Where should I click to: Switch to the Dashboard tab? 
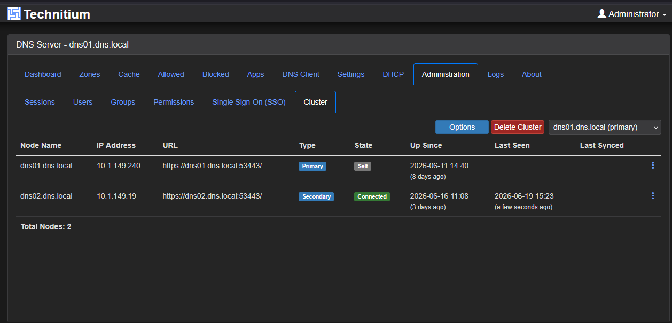click(43, 74)
